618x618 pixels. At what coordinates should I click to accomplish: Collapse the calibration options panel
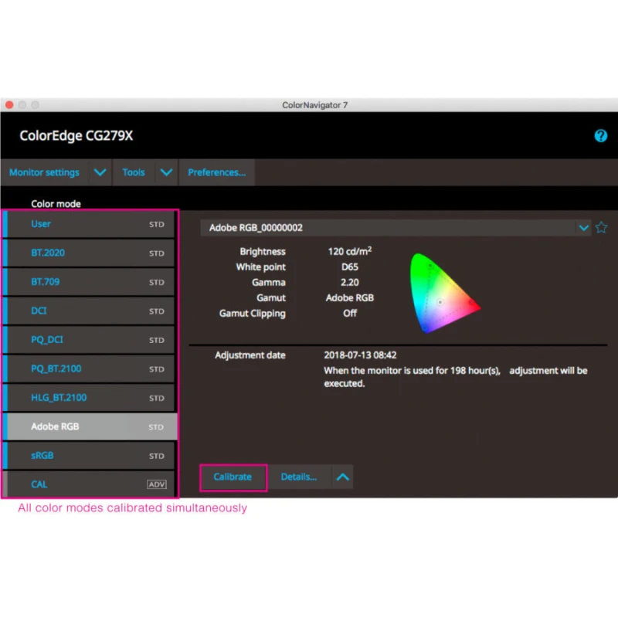coord(343,477)
